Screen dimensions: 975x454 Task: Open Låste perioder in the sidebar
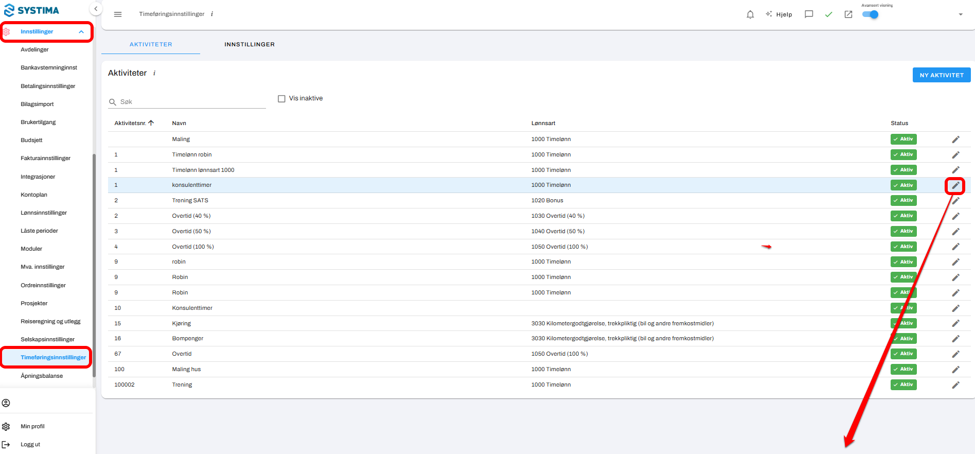tap(39, 231)
